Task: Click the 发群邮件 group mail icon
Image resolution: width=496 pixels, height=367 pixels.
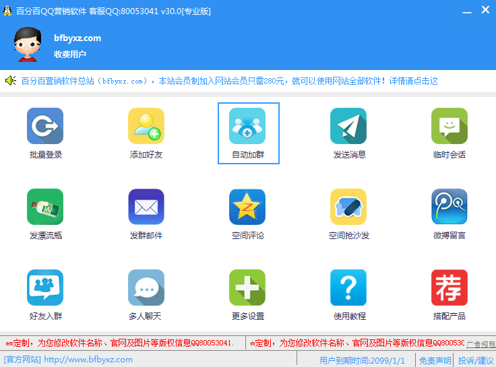Action: tap(146, 207)
